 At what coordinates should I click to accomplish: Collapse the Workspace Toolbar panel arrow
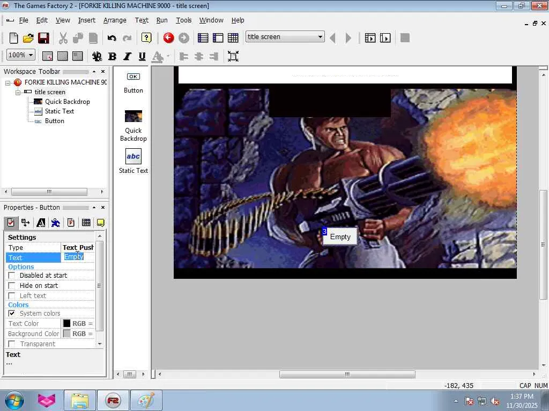94,71
